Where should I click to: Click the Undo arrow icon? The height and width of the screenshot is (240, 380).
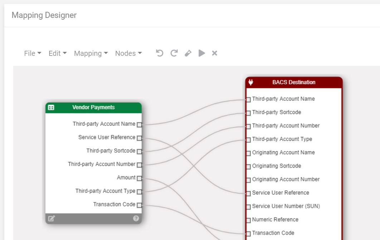160,53
